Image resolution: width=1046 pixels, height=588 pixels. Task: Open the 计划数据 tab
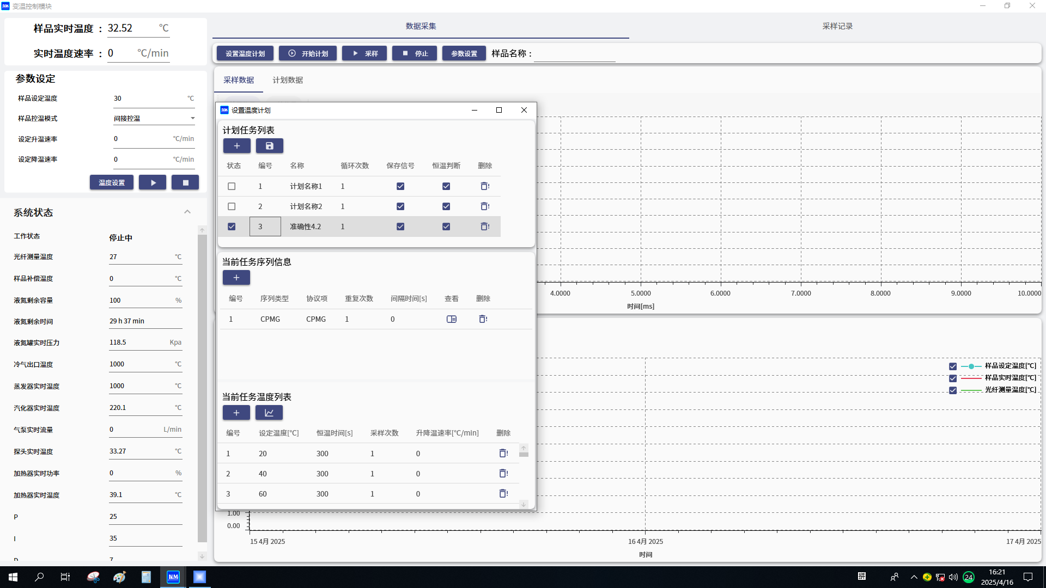(288, 80)
